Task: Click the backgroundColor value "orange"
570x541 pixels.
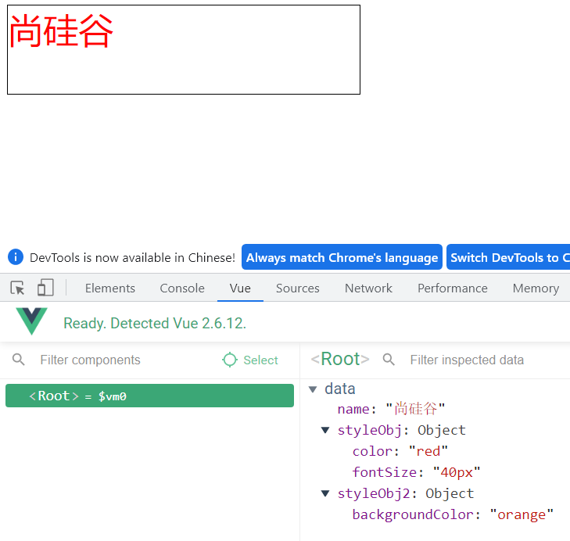Action: 522,514
